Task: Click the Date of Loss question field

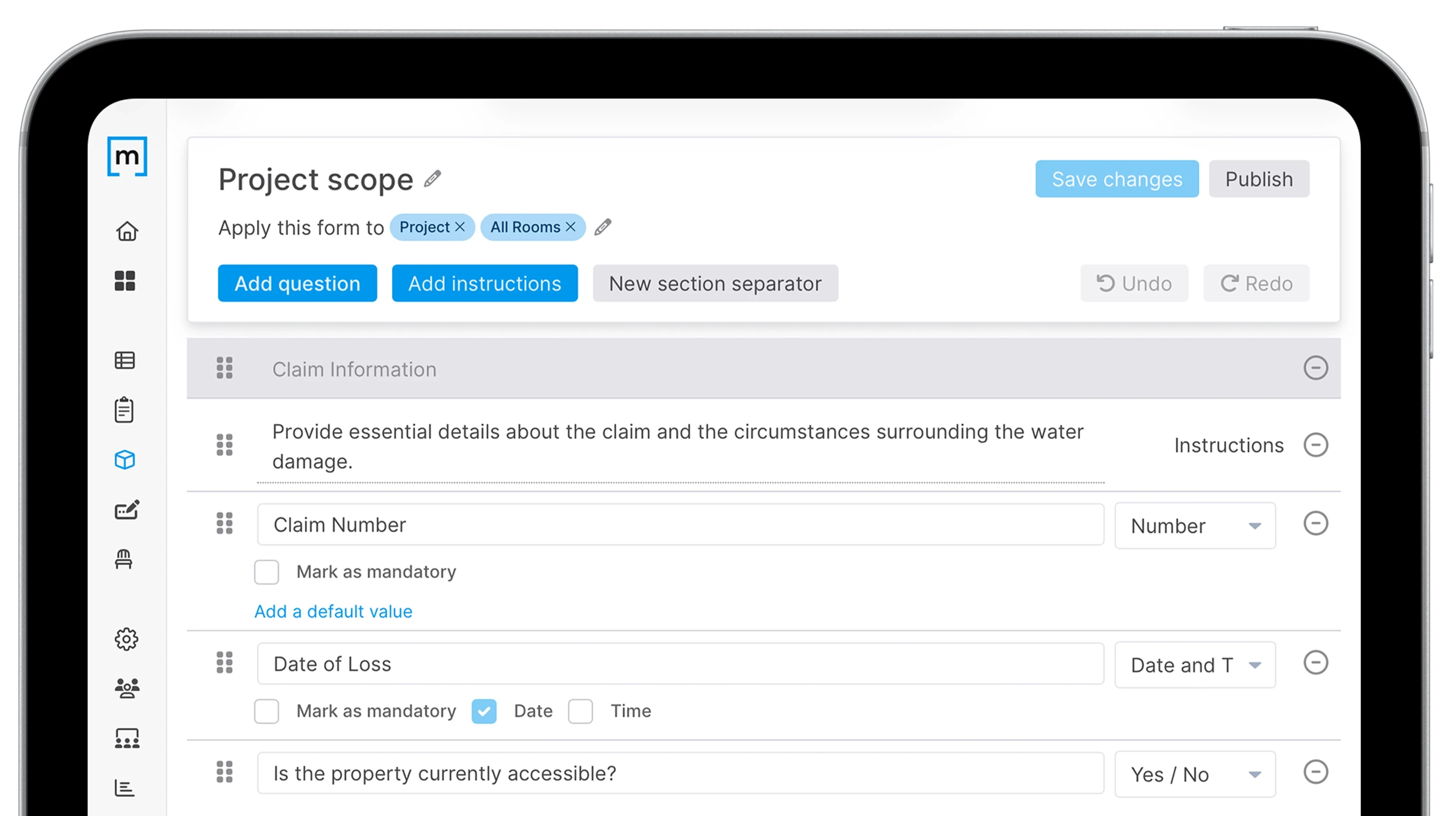Action: (680, 664)
